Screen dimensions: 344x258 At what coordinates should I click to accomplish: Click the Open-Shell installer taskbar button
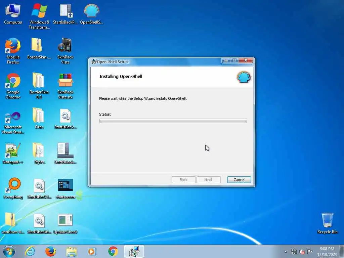click(134, 251)
